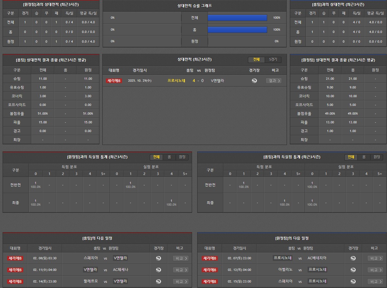
Task: Open stadium icon for 스페치아 vs V엔텔라 match
Action: [x=158, y=258]
